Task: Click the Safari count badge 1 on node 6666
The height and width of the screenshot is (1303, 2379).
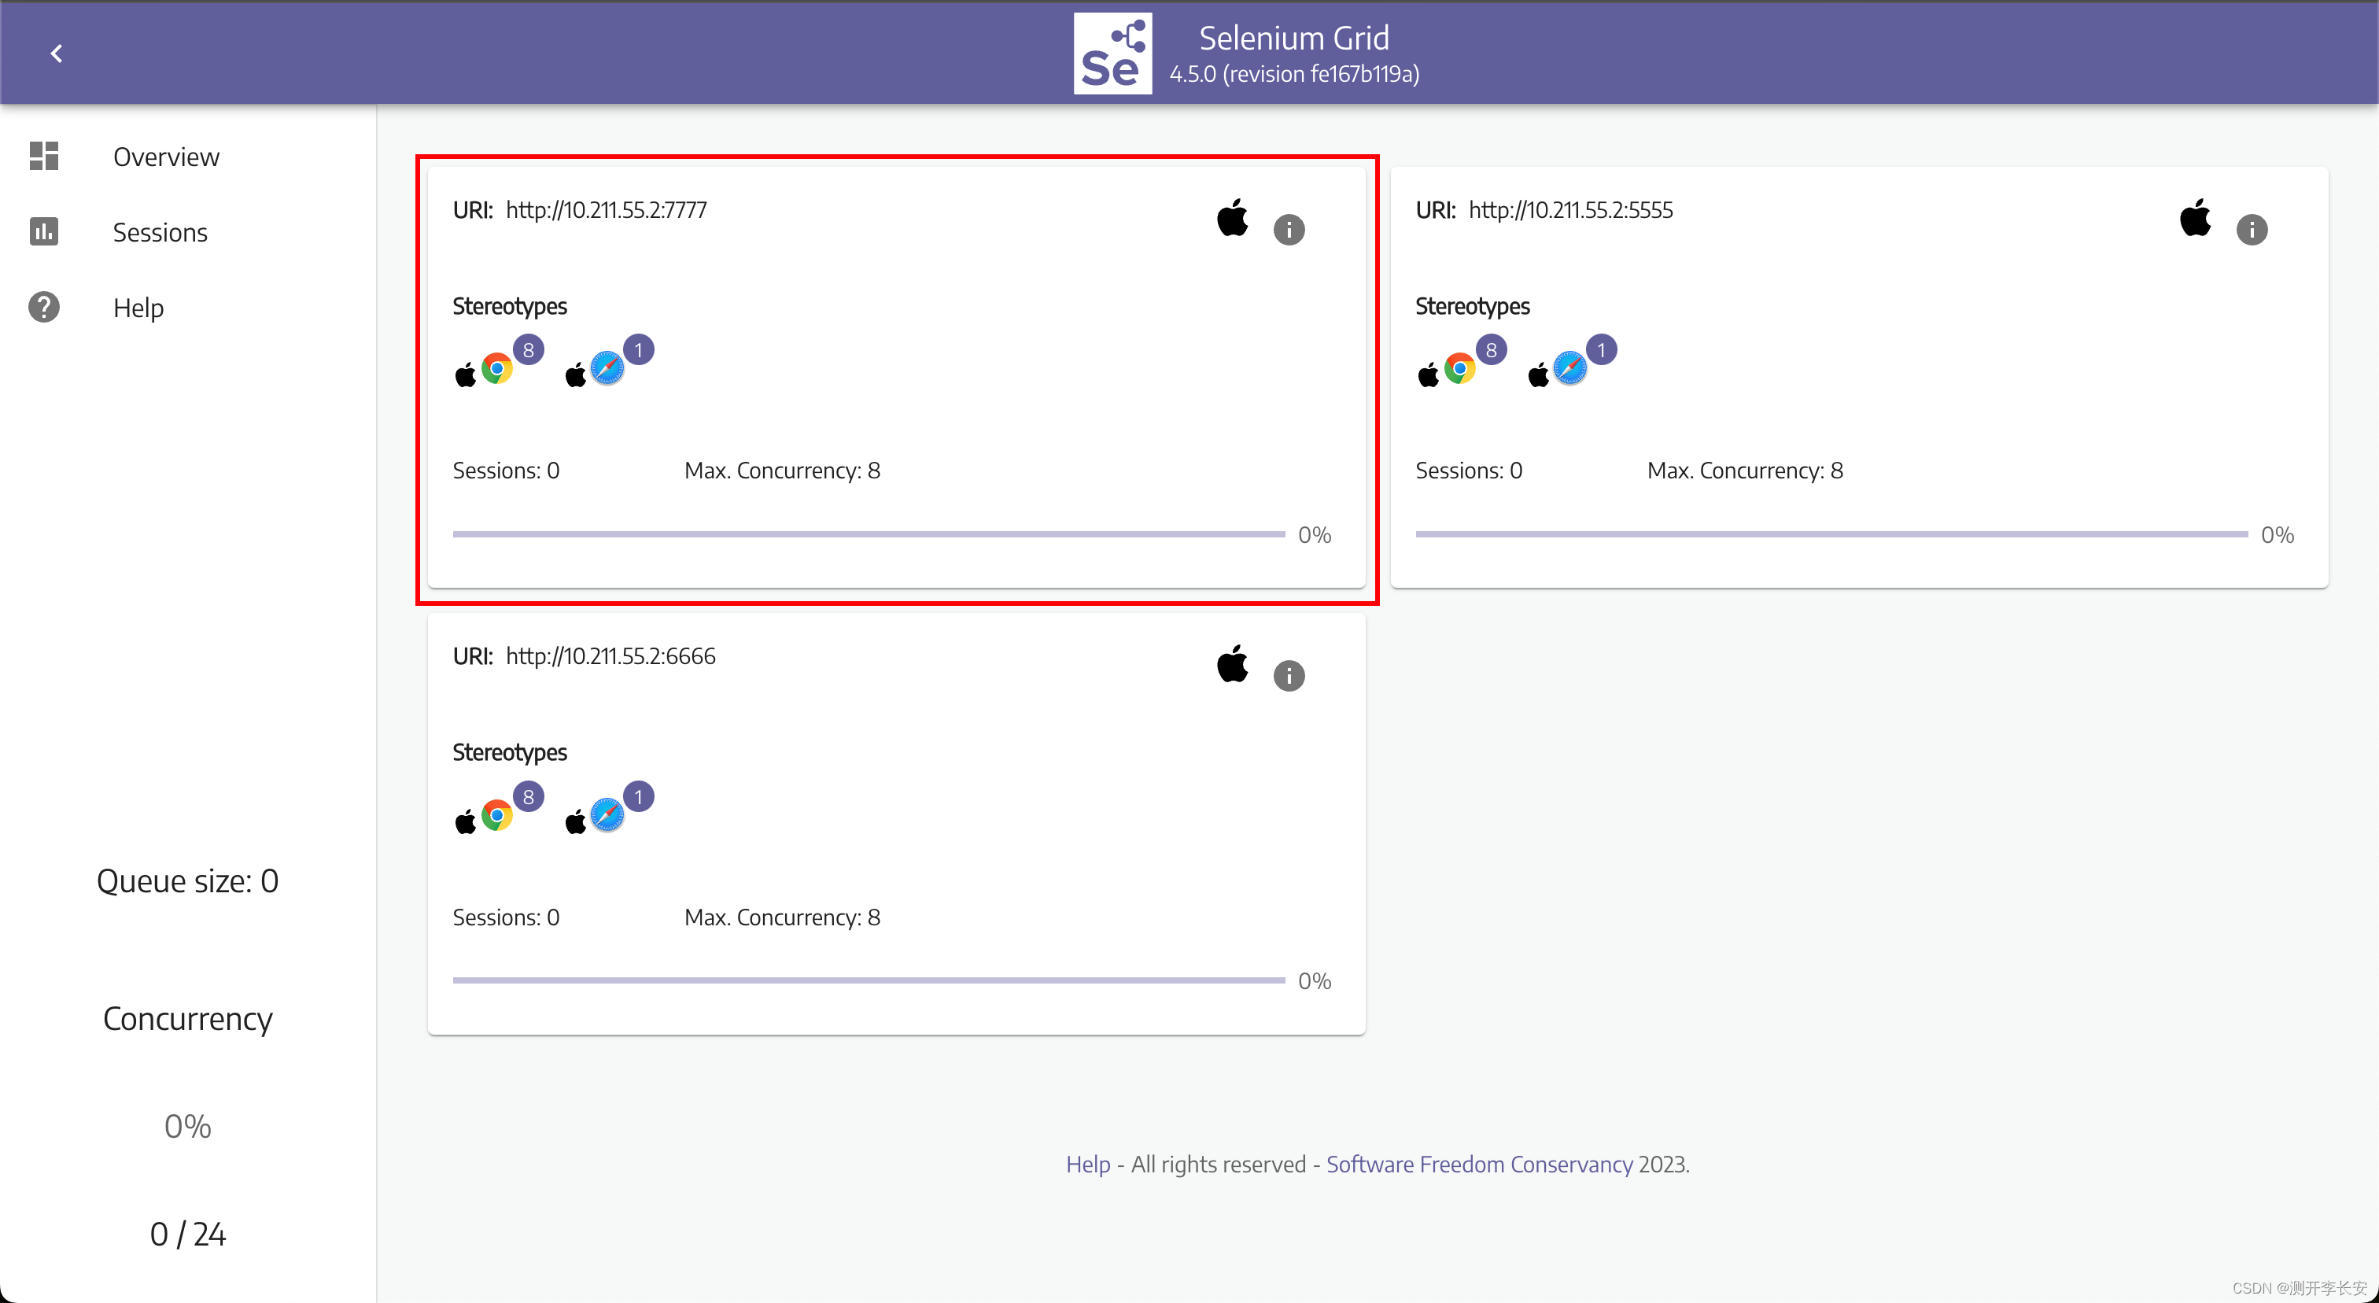Action: click(638, 796)
